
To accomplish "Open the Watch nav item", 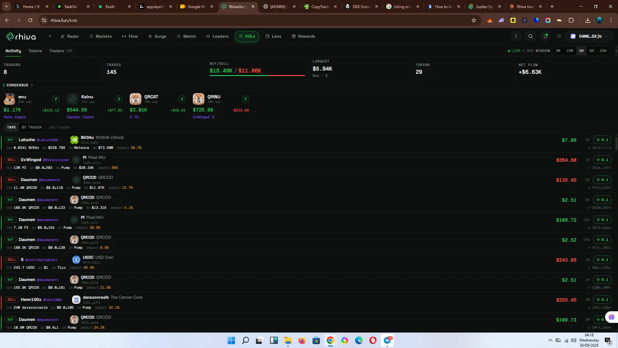I will (186, 36).
